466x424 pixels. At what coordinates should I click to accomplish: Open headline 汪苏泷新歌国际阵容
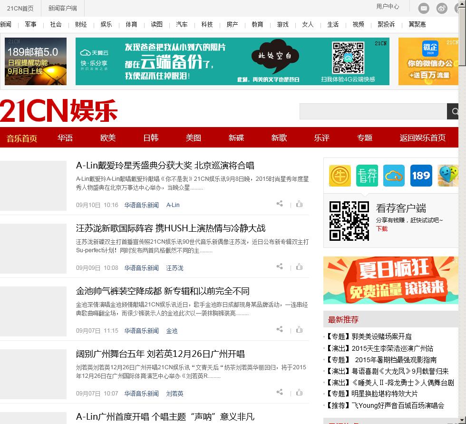(171, 228)
